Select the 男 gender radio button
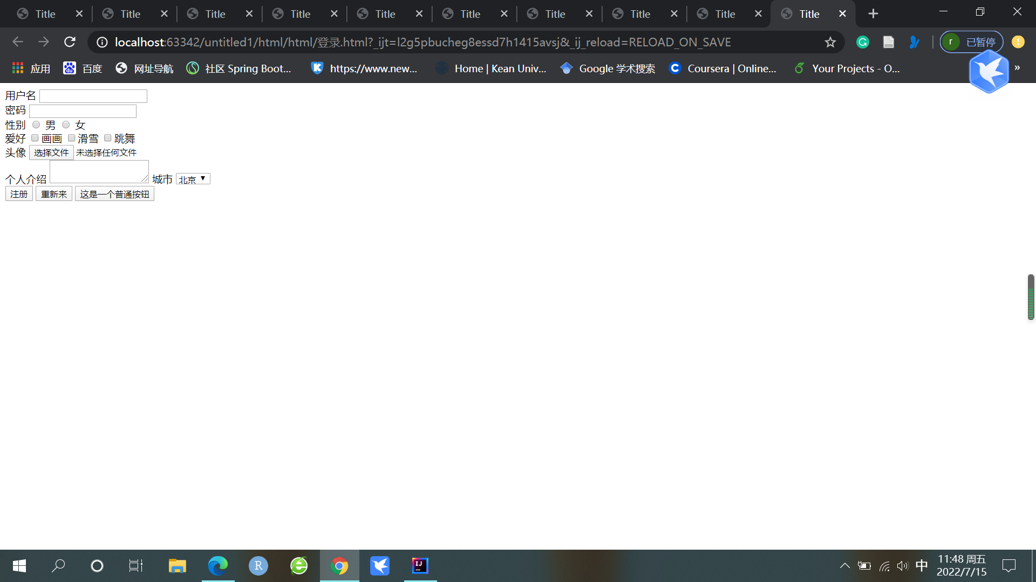 click(36, 125)
